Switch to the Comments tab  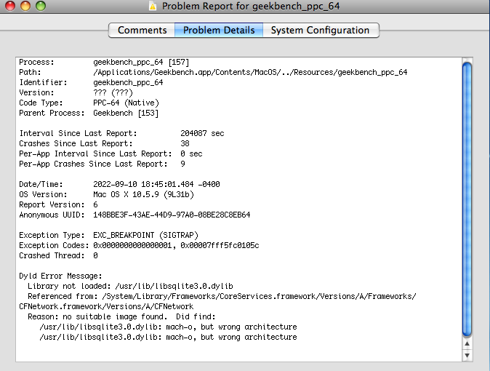[142, 30]
